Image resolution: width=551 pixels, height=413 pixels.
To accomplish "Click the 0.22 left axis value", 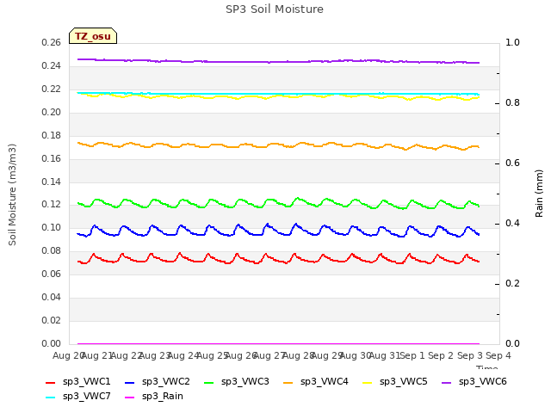I will pos(52,89).
